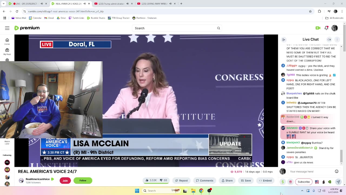
Task: Open the Rumble Studio bookmark
Action: coord(96,18)
